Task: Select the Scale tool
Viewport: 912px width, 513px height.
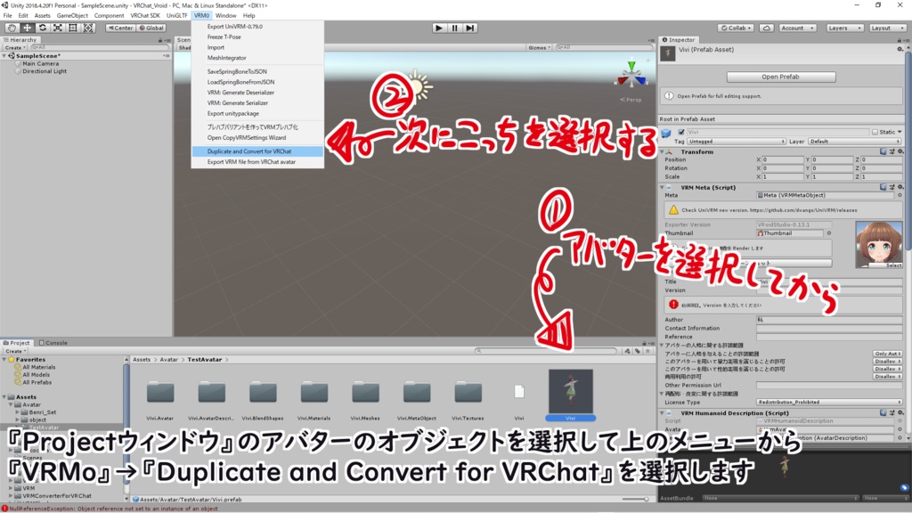Action: click(x=58, y=28)
